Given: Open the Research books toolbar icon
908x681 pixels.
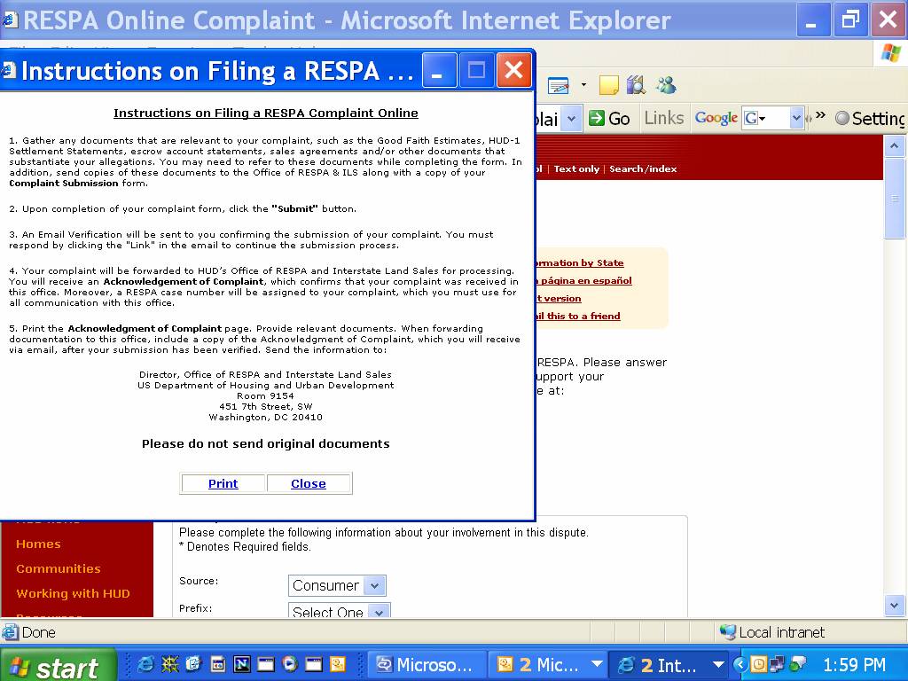Looking at the screenshot, I should [636, 85].
